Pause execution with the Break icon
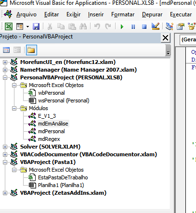The width and height of the screenshot is (196, 213). (133, 26)
